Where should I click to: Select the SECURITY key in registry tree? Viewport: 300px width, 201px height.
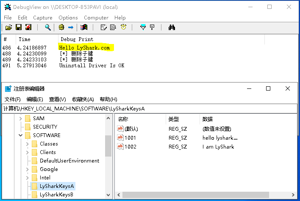[x=45, y=127]
